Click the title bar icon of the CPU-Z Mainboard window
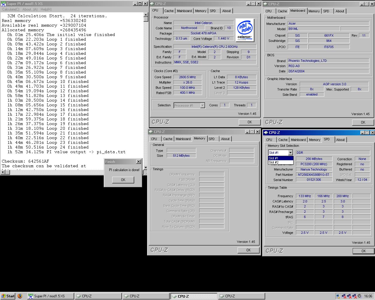Viewport: 375px width, 300px height. point(265,4)
